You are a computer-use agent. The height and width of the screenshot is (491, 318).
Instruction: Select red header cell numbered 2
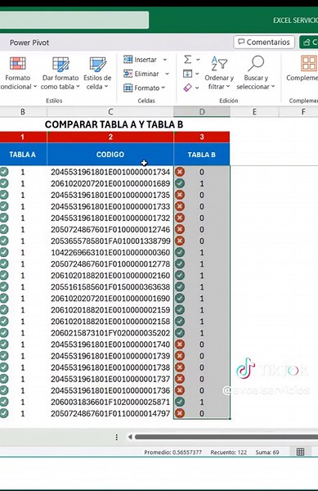pyautogui.click(x=110, y=137)
